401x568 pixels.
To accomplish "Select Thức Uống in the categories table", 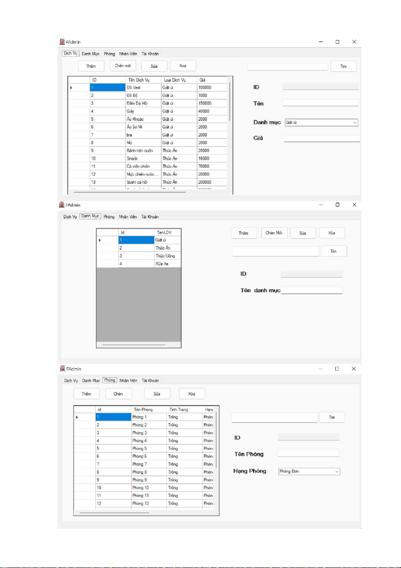I will click(x=167, y=256).
